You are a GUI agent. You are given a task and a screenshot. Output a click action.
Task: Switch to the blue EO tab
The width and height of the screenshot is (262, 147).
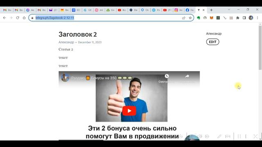pos(76,10)
